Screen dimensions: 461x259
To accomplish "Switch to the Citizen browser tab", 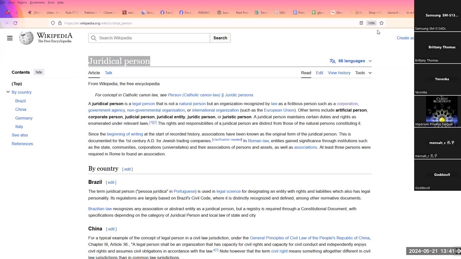I will click(x=109, y=13).
